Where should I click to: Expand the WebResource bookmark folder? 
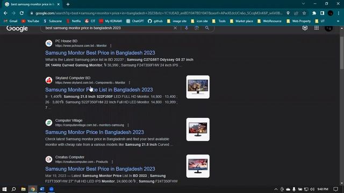(x=269, y=21)
